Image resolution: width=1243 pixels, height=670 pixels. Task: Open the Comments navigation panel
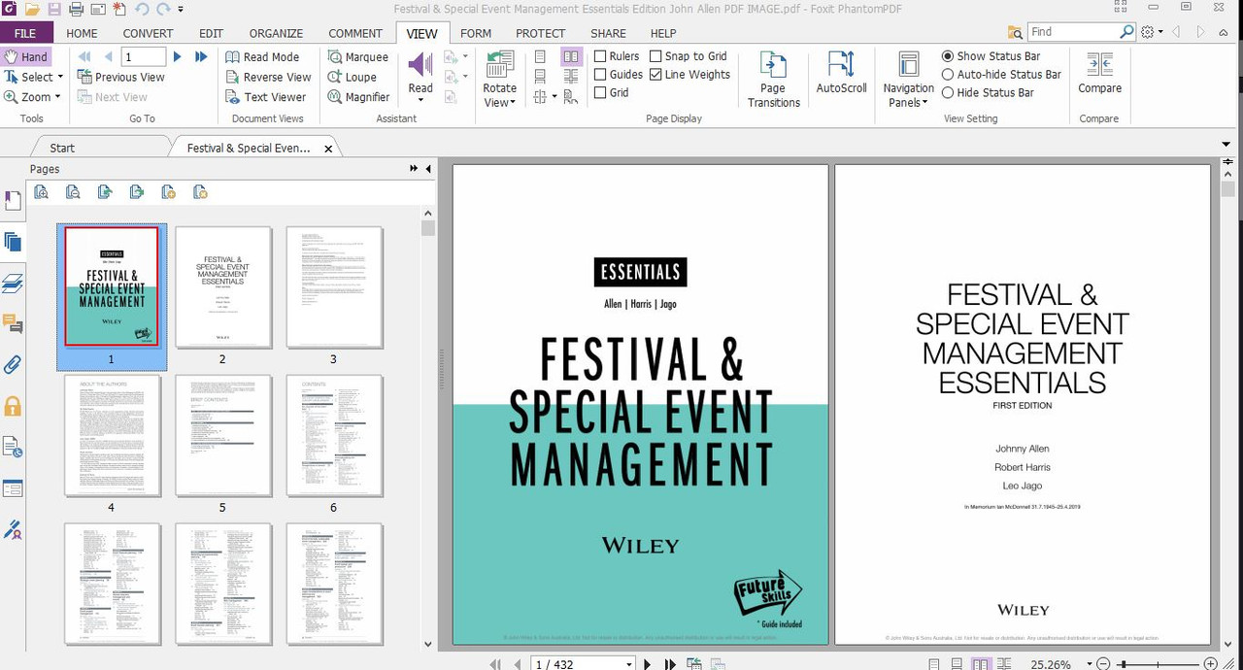[x=13, y=323]
